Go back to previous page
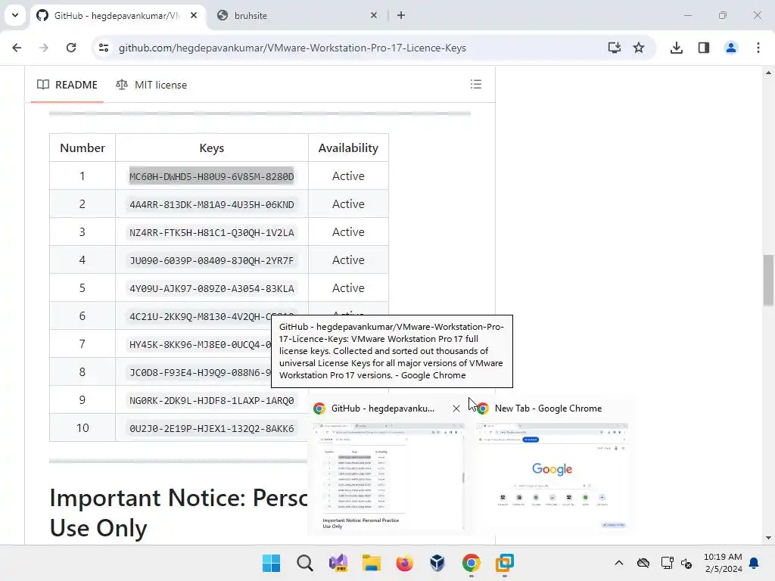 click(x=17, y=48)
